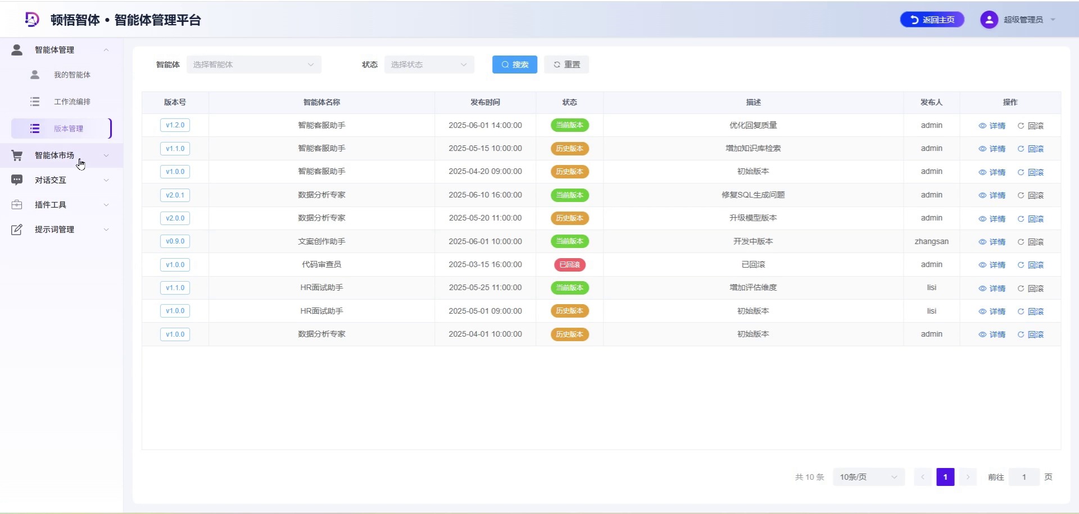This screenshot has width=1079, height=514.
Task: Open the 超级管理员 user menu arrow
Action: point(1053,20)
